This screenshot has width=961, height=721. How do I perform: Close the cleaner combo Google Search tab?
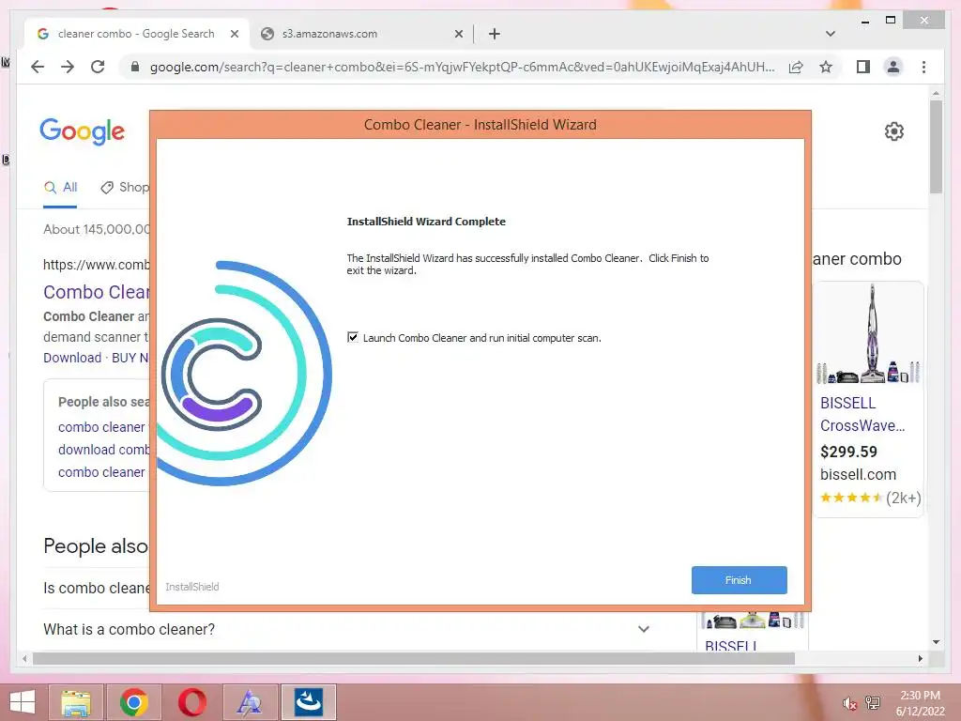click(234, 34)
